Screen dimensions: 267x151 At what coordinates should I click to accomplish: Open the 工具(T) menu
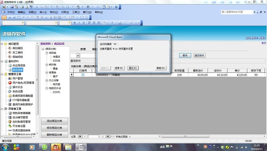click(76, 12)
